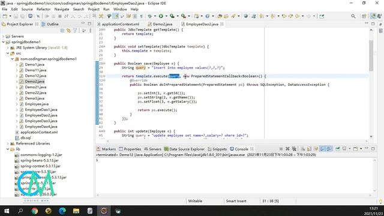Click the Pin Console icon

(338, 149)
